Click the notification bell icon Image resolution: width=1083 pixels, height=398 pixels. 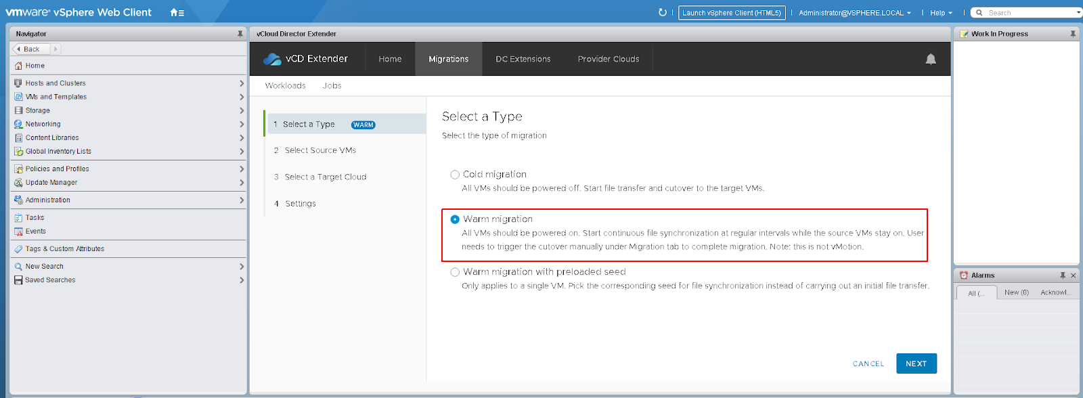pos(931,59)
